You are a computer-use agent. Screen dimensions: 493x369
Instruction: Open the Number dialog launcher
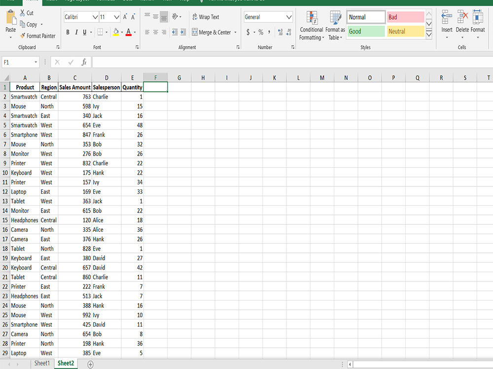[293, 47]
